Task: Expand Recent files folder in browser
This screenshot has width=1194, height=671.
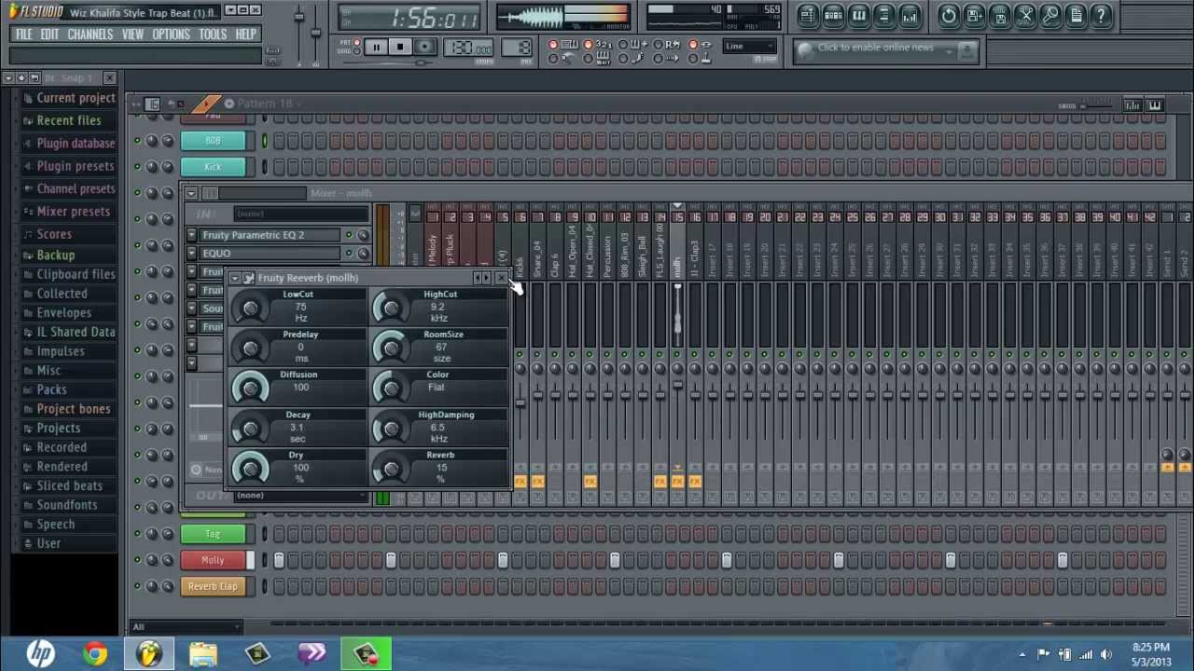Action: [x=68, y=120]
